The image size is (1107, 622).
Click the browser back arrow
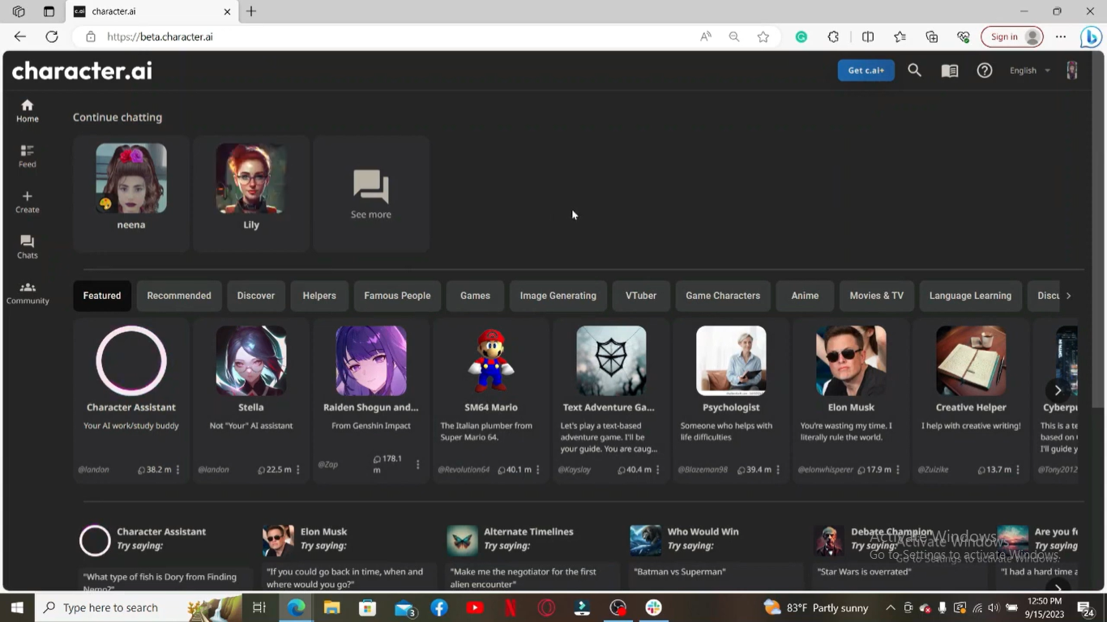20,36
